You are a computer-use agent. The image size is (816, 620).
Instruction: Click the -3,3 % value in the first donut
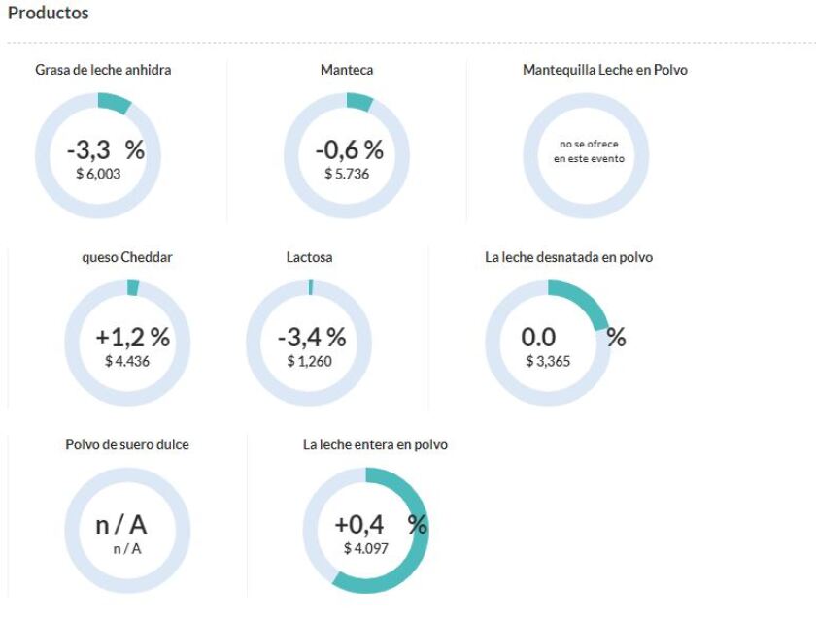[105, 150]
